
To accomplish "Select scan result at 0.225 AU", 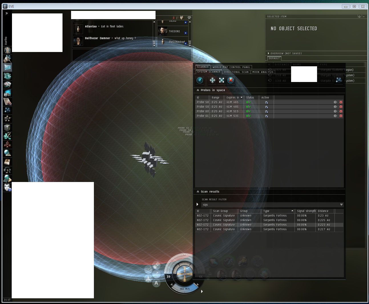I will point(269,220).
